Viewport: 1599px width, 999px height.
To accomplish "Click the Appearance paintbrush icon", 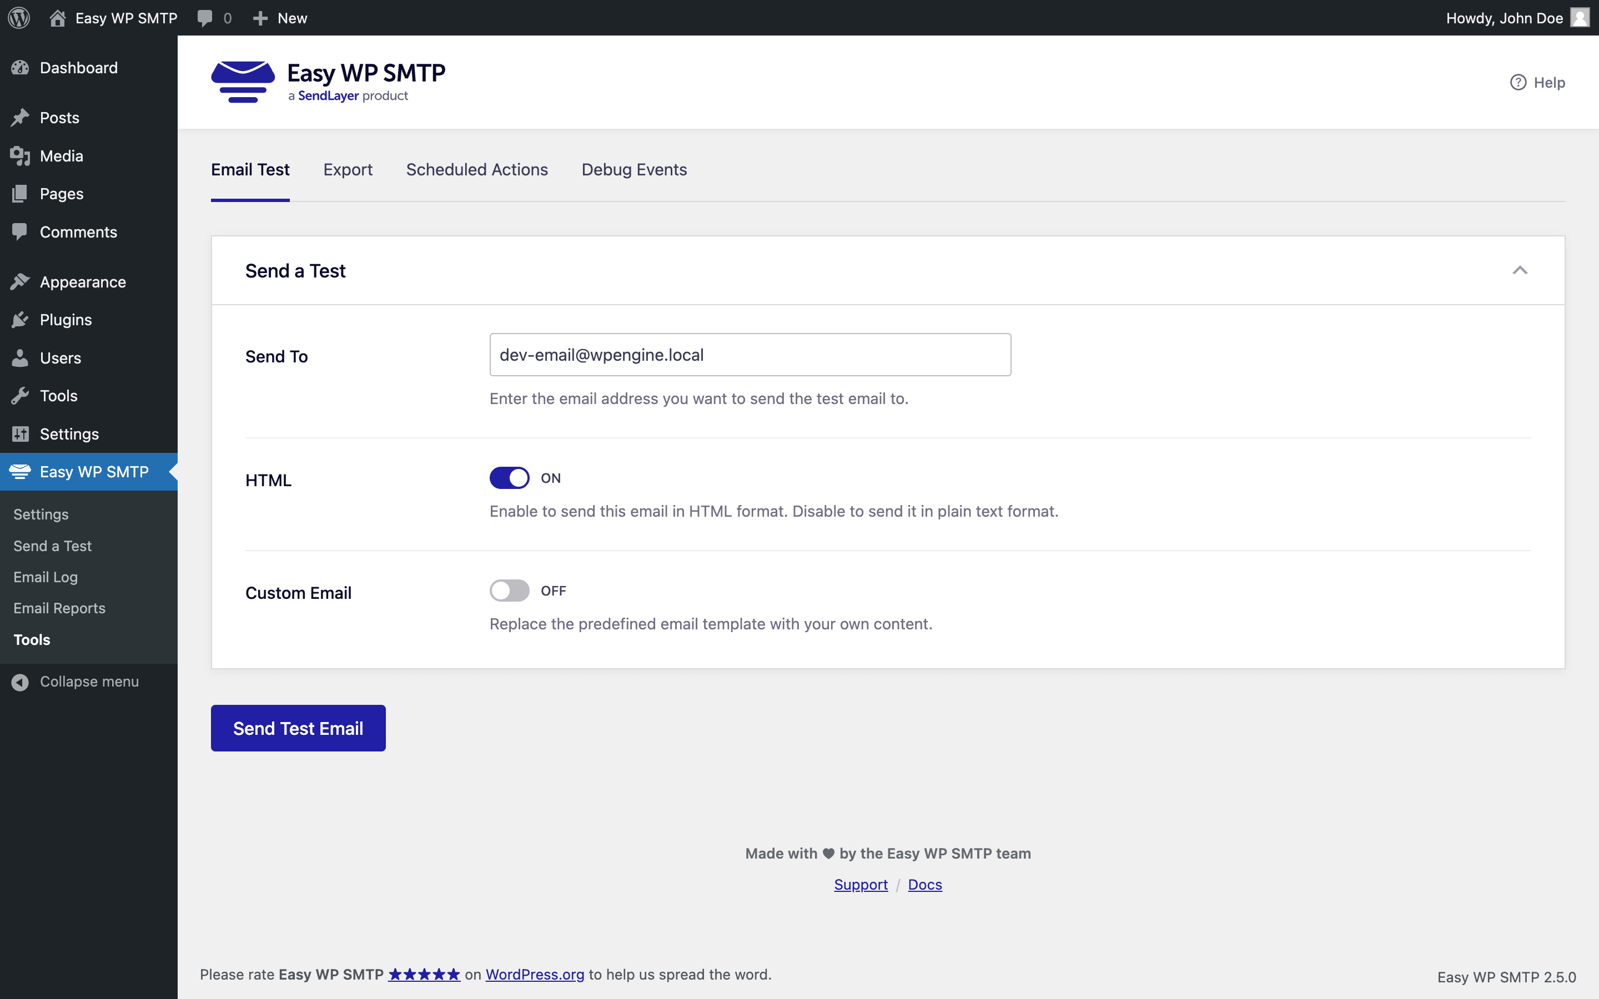I will tap(21, 281).
